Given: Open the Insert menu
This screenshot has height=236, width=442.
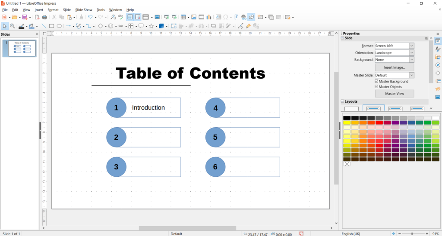Looking at the screenshot, I should [39, 9].
